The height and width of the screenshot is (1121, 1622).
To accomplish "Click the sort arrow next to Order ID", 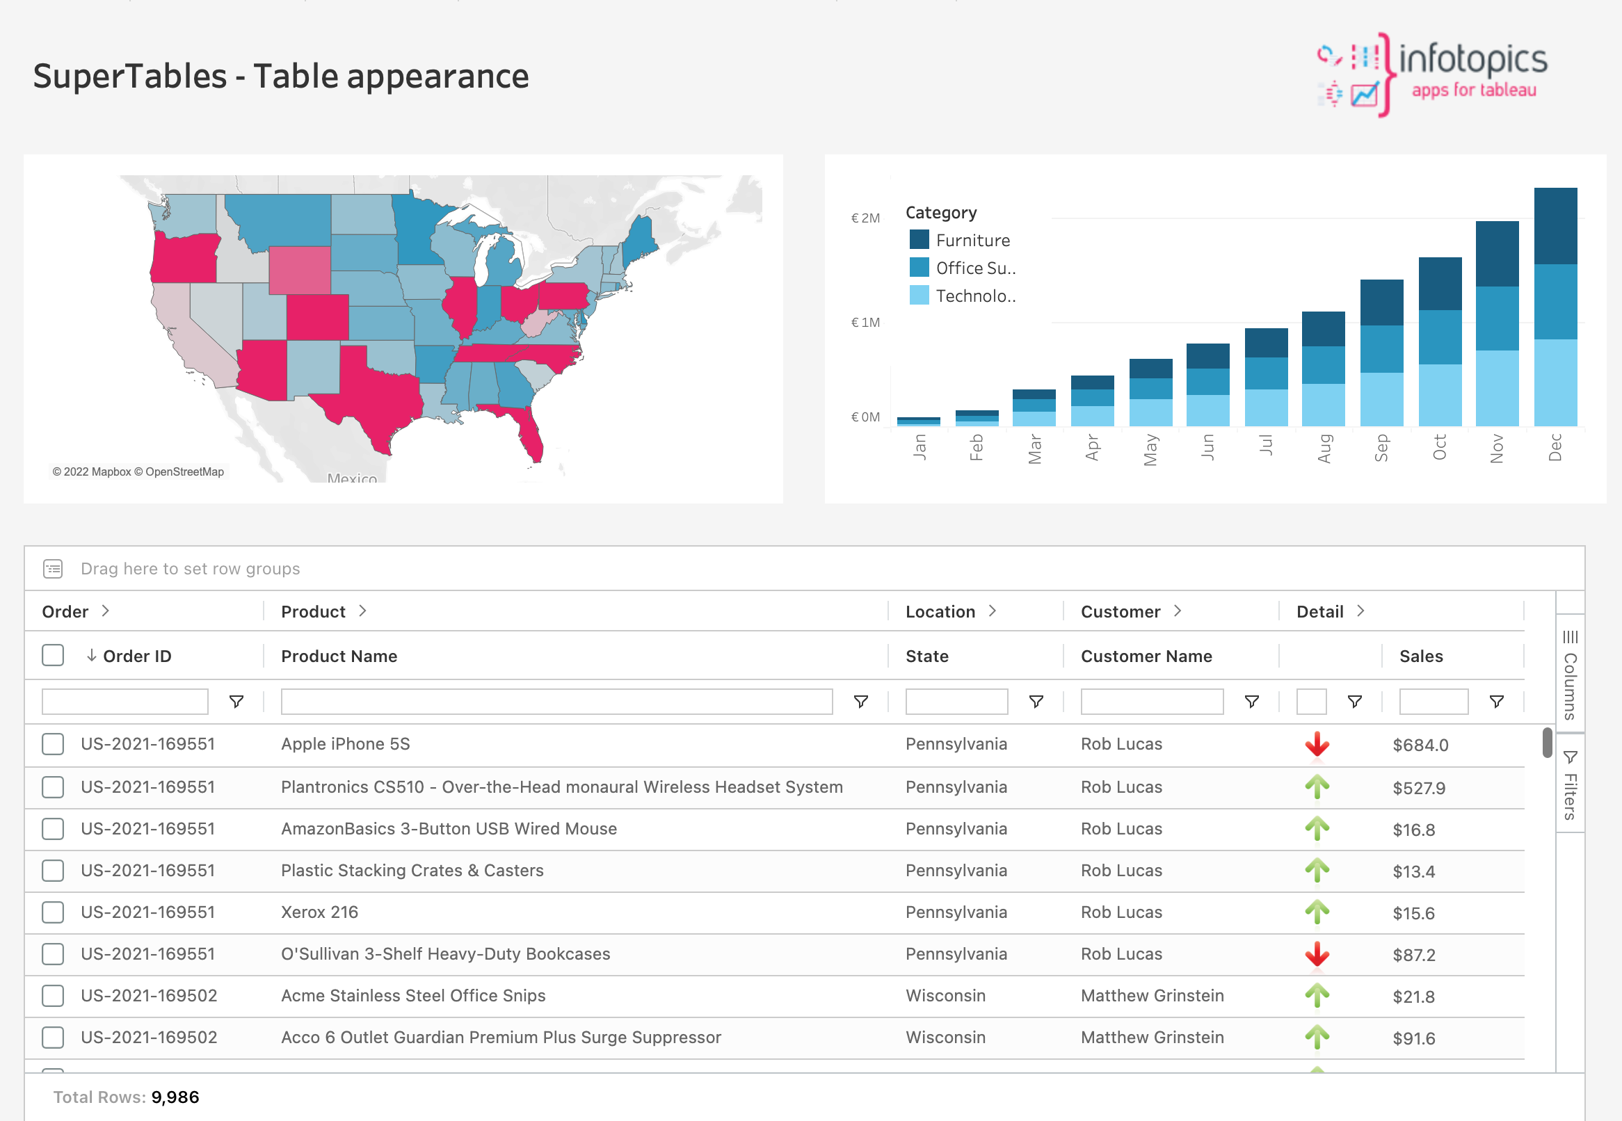I will tap(91, 655).
